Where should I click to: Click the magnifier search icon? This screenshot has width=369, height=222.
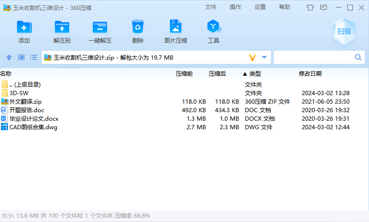pyautogui.click(x=358, y=57)
